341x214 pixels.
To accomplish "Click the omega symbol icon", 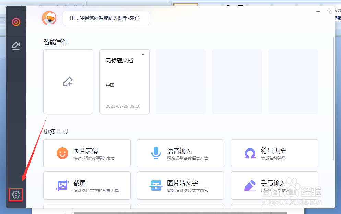I will pyautogui.click(x=250, y=154).
